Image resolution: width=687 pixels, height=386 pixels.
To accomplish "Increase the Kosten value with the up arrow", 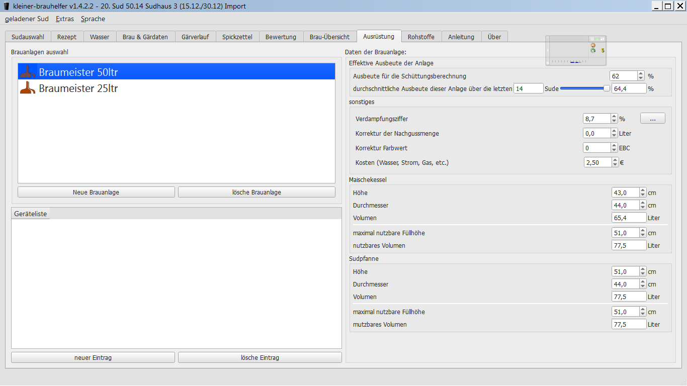I will coord(616,160).
